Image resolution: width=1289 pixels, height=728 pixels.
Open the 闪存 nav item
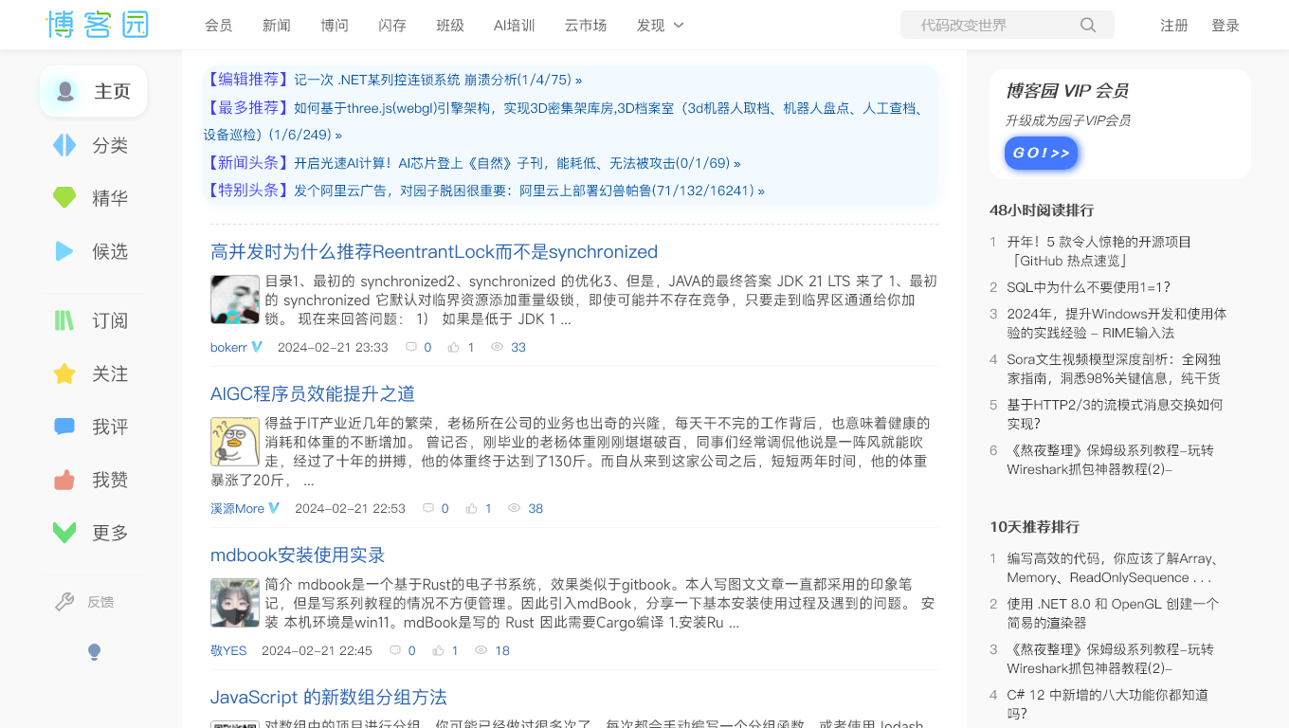coord(392,26)
